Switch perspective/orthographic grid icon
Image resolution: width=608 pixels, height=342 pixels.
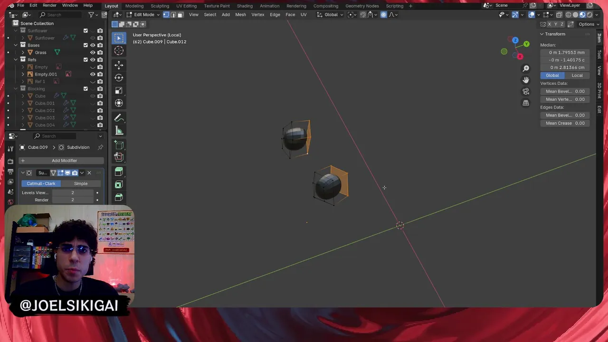[x=526, y=103]
